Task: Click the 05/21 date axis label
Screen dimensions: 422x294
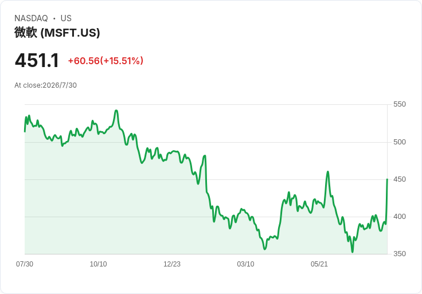Action: (x=319, y=264)
